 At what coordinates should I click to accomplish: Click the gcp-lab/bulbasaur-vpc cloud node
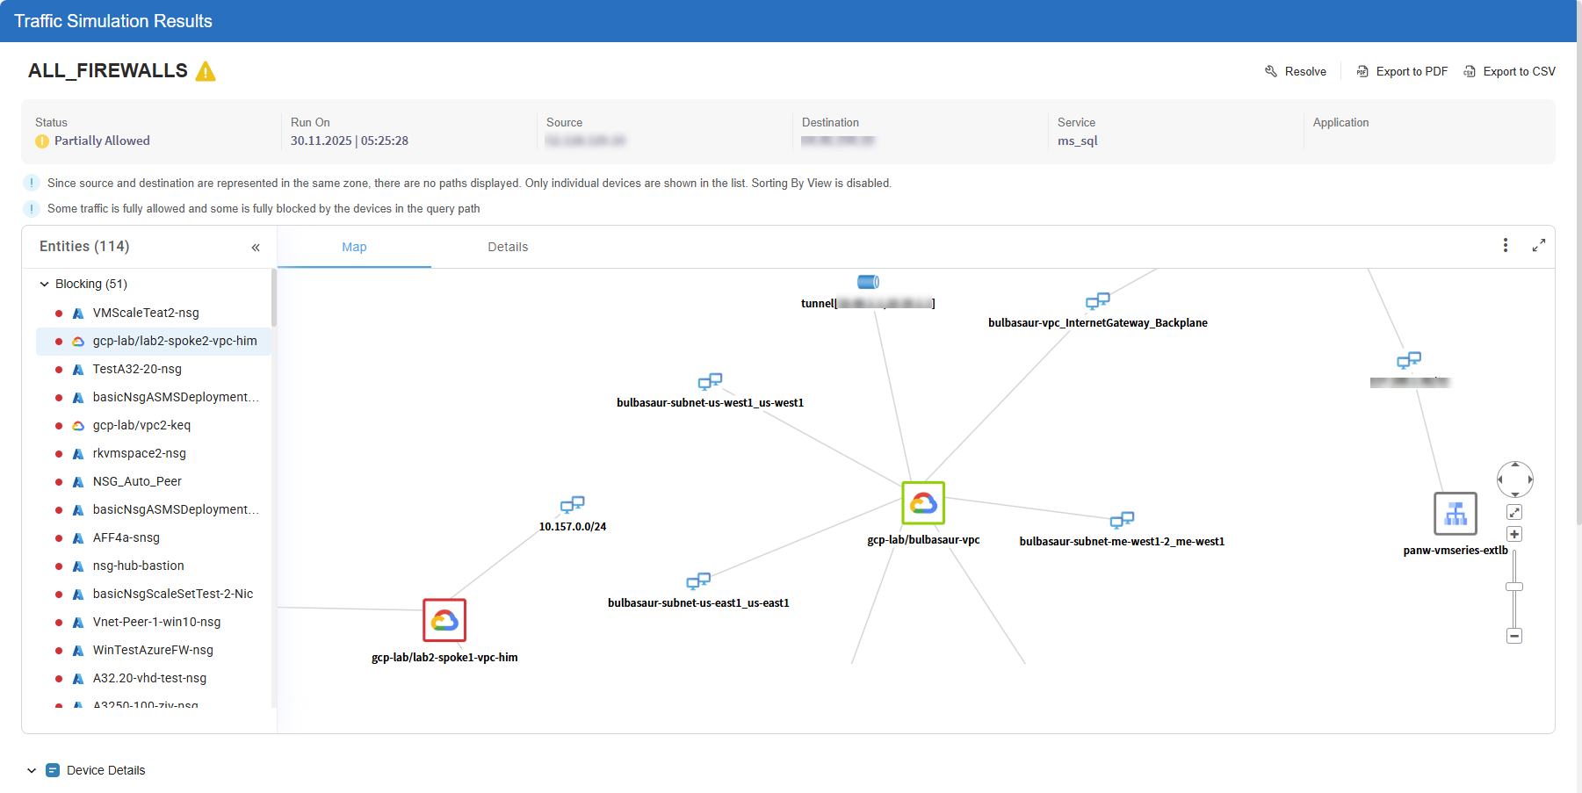point(922,503)
